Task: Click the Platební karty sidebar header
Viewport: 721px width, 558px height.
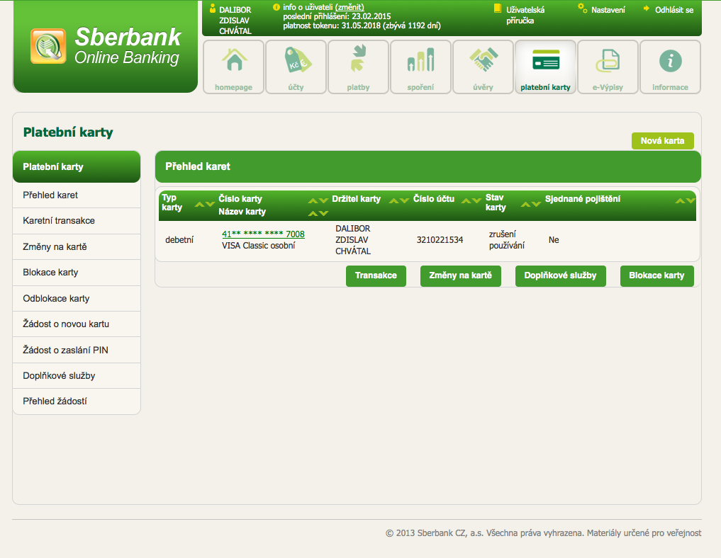Action: click(x=77, y=166)
